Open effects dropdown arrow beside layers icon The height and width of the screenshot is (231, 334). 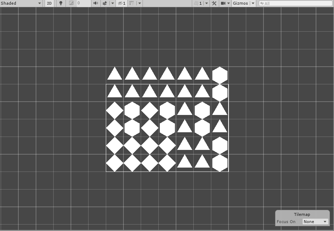click(x=112, y=3)
